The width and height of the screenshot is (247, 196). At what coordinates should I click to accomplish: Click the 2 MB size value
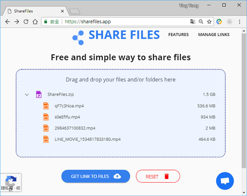pos(210,128)
